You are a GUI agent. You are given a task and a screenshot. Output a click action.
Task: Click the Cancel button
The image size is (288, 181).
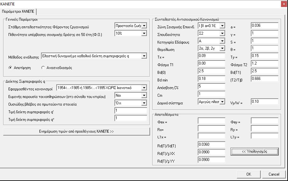click(274, 174)
